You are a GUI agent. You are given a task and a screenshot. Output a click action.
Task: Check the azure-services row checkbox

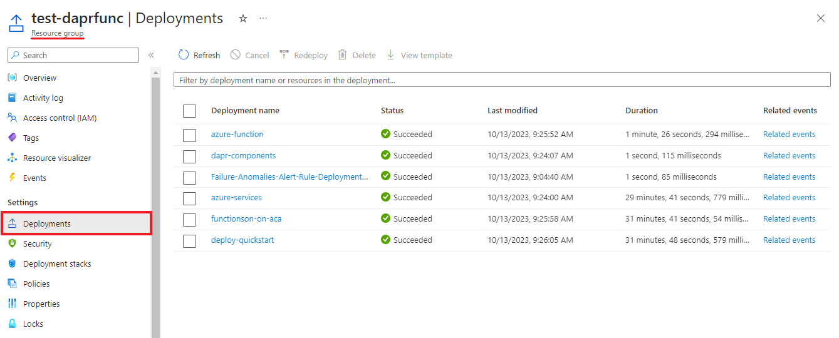coord(190,198)
